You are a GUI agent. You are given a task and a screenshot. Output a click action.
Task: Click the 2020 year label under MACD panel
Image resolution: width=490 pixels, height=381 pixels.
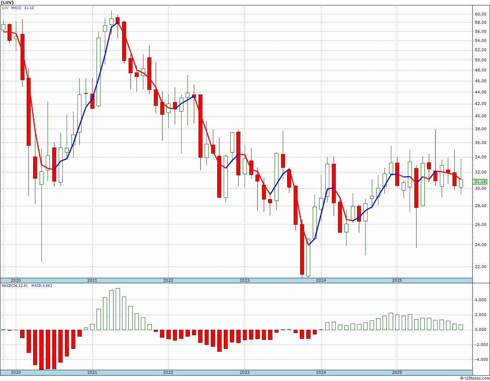[x=16, y=372]
